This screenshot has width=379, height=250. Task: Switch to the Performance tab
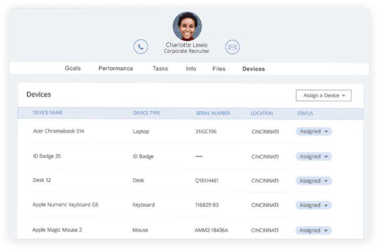tap(115, 69)
